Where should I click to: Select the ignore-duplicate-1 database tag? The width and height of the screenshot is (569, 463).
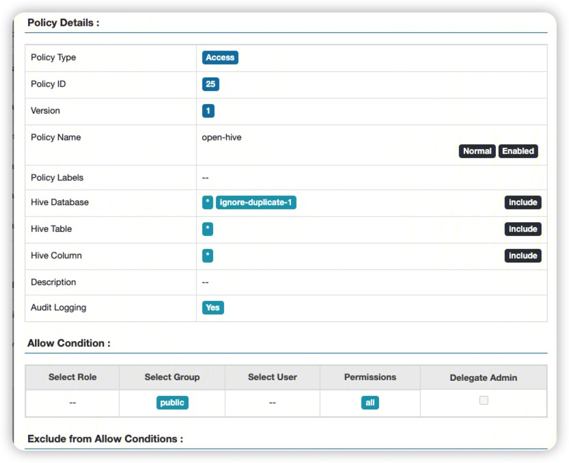pyautogui.click(x=256, y=202)
